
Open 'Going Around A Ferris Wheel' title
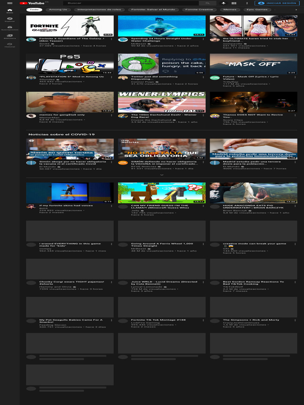[162, 244]
